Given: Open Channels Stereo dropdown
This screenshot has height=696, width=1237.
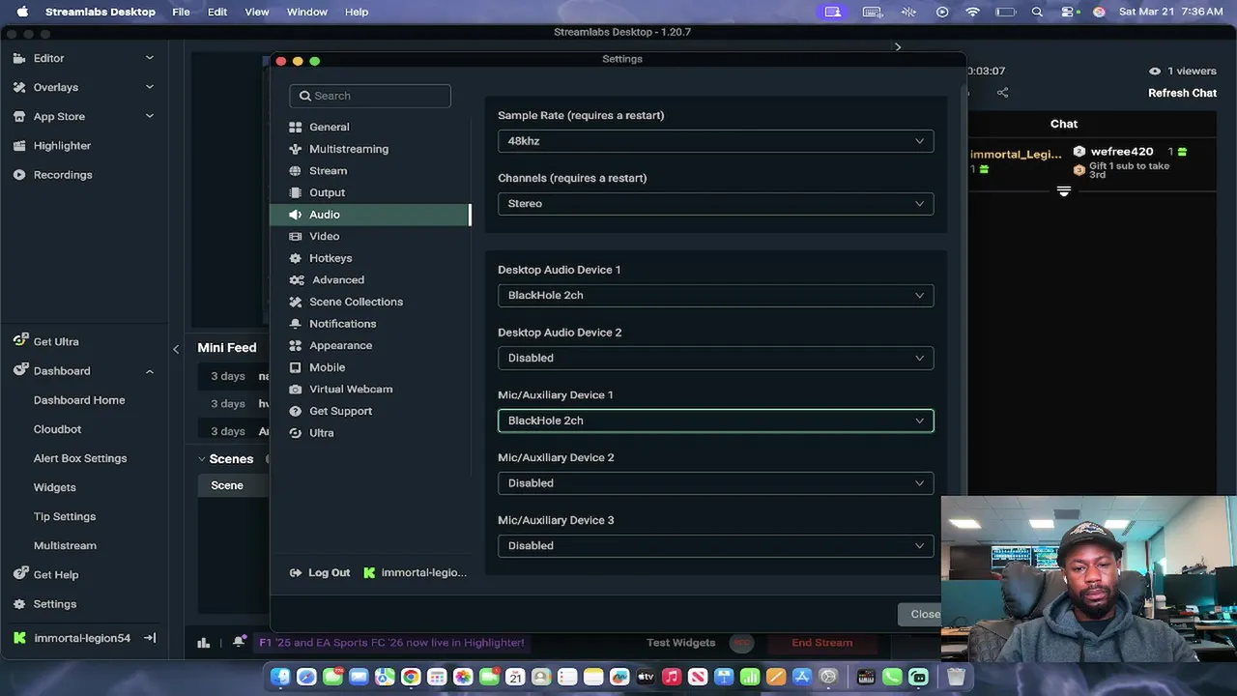Looking at the screenshot, I should (715, 204).
